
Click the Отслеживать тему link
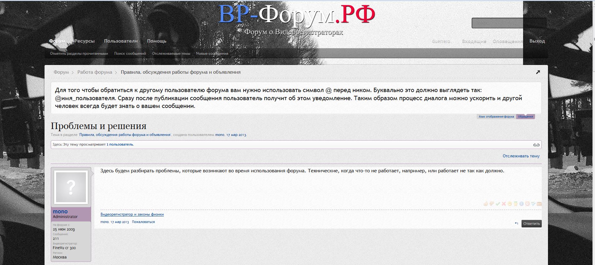coord(521,156)
